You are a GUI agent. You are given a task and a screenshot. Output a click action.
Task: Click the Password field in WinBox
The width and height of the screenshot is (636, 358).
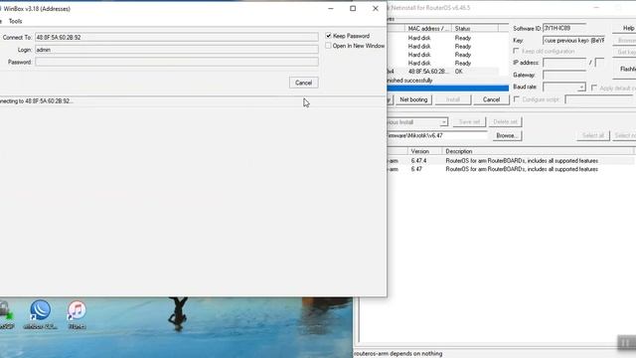[177, 62]
